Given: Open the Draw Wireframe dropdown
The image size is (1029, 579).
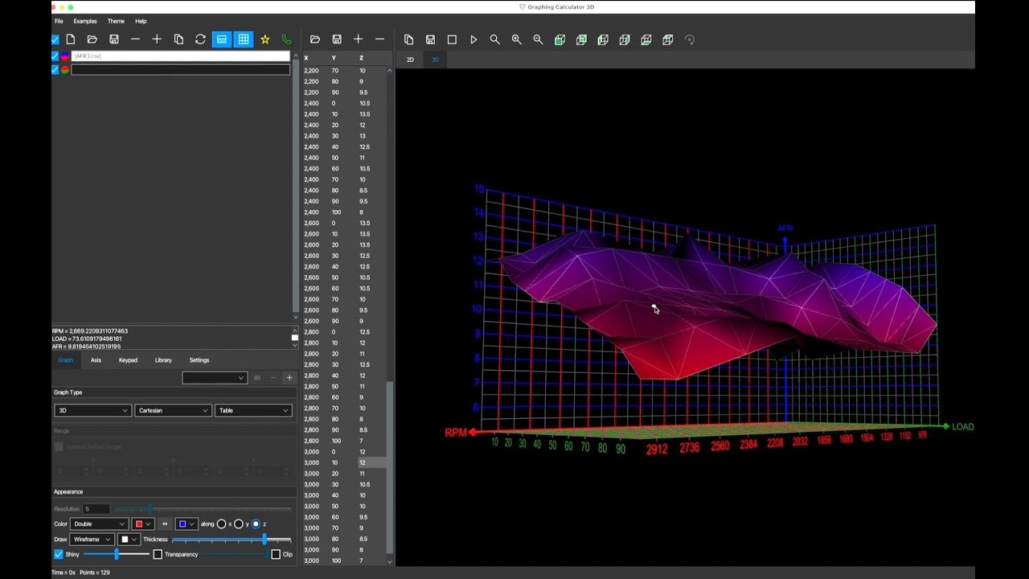Looking at the screenshot, I should pyautogui.click(x=91, y=540).
